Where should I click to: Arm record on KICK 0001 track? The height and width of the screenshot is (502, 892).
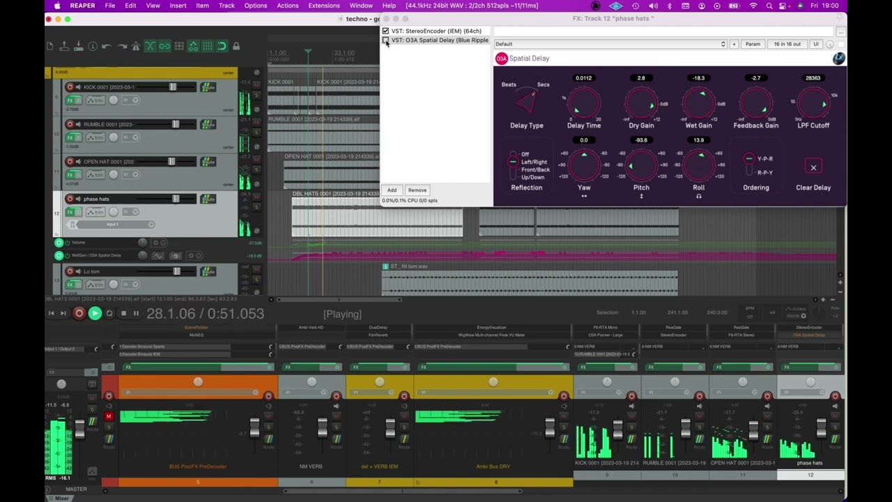point(70,87)
